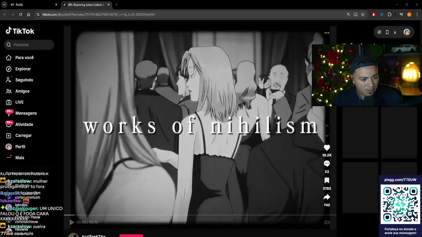Seek along the video progress bar
Image resolution: width=422 pixels, height=237 pixels.
coord(200,215)
